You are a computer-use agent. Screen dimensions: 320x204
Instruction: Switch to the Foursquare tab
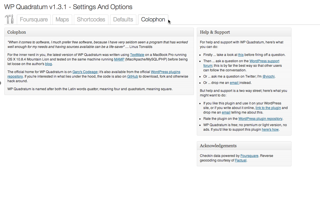click(34, 20)
